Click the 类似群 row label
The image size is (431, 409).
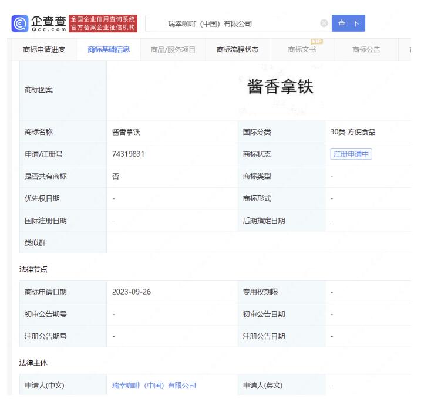(x=35, y=243)
